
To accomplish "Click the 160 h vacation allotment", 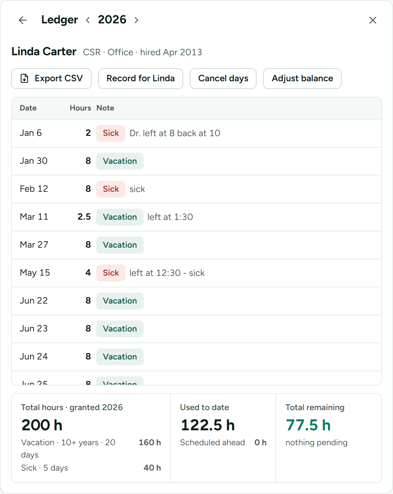I will (x=150, y=443).
